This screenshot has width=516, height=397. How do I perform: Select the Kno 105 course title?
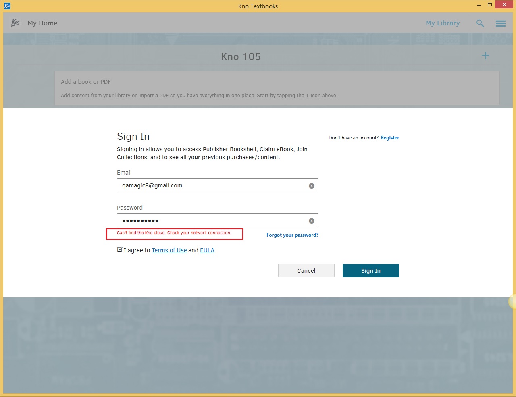(x=241, y=56)
